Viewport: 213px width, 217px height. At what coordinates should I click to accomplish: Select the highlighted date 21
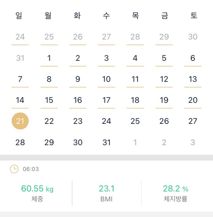[20, 121]
